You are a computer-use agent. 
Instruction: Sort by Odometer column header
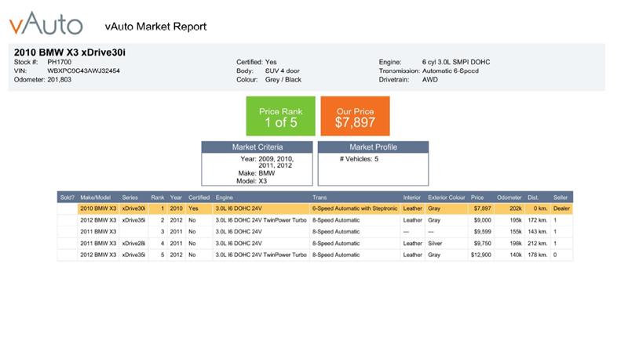click(x=509, y=197)
